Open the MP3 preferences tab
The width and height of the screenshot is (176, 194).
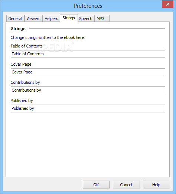click(102, 19)
